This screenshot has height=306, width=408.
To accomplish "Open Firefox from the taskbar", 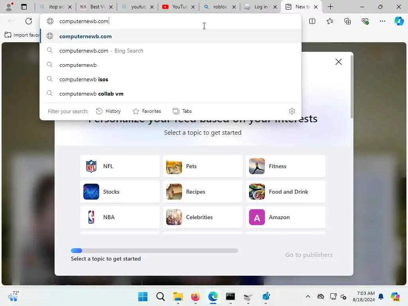I will coord(195,296).
